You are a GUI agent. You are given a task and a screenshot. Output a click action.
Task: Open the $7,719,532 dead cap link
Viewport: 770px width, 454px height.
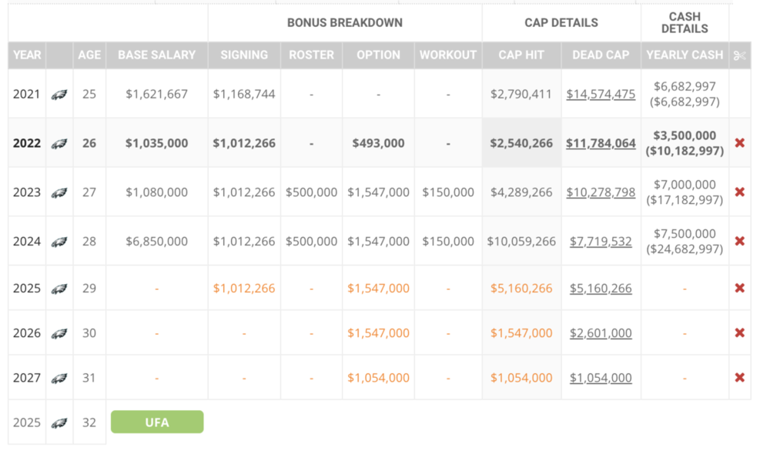[601, 242]
